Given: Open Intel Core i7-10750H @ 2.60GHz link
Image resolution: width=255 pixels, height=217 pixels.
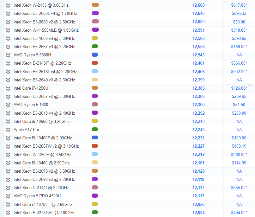Looking at the screenshot, I should (43, 205).
